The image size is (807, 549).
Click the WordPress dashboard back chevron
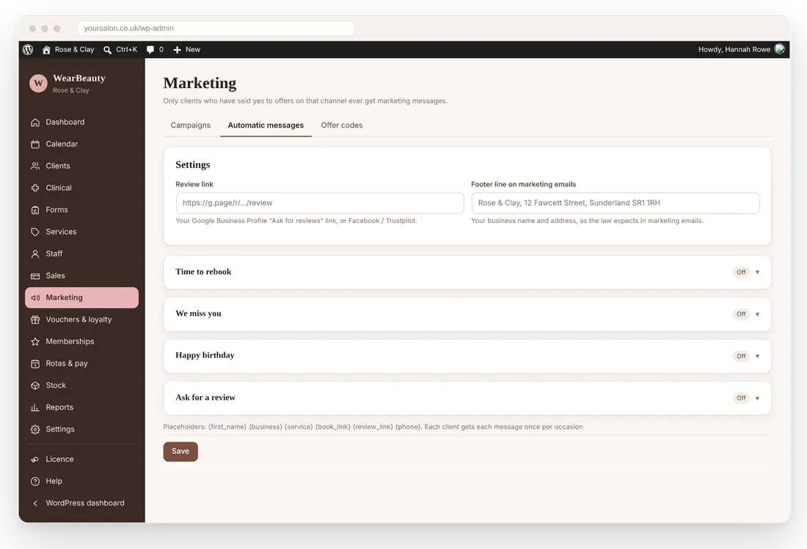pos(35,503)
